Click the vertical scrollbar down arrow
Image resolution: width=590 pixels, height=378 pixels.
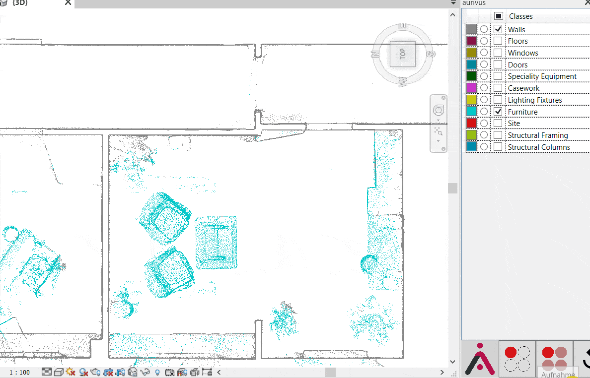click(452, 362)
